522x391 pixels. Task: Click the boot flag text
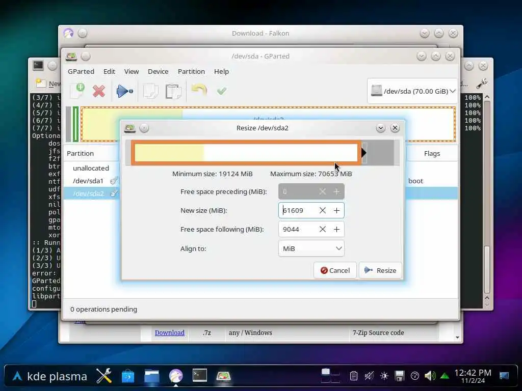pyautogui.click(x=415, y=181)
